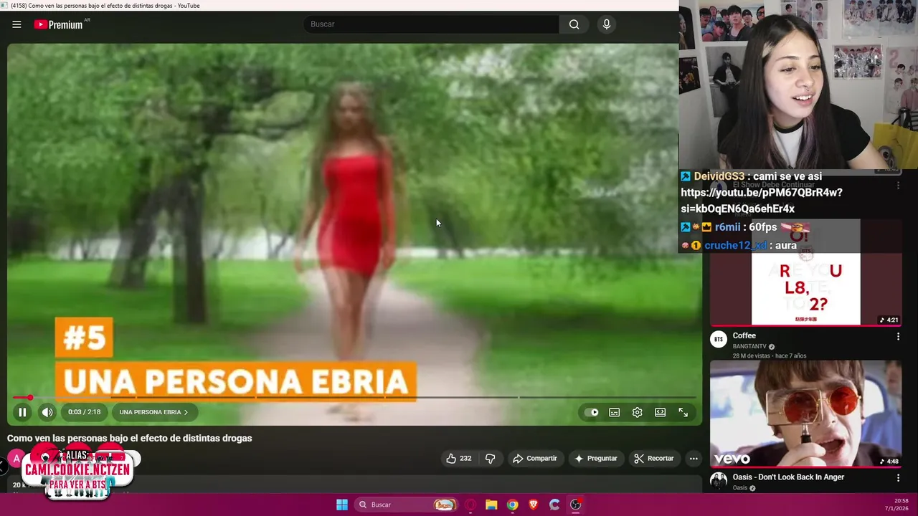The width and height of the screenshot is (918, 516).
Task: Click the elapsed time 0:03 / 2:18
Action: pyautogui.click(x=84, y=412)
